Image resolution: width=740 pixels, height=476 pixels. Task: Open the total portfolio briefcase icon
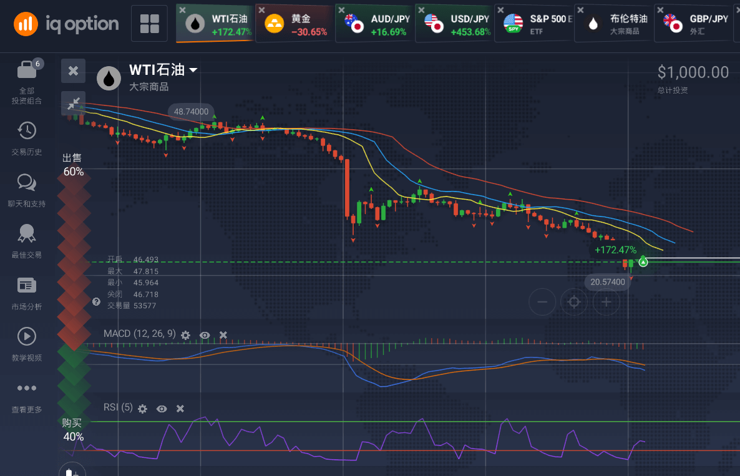click(x=27, y=69)
